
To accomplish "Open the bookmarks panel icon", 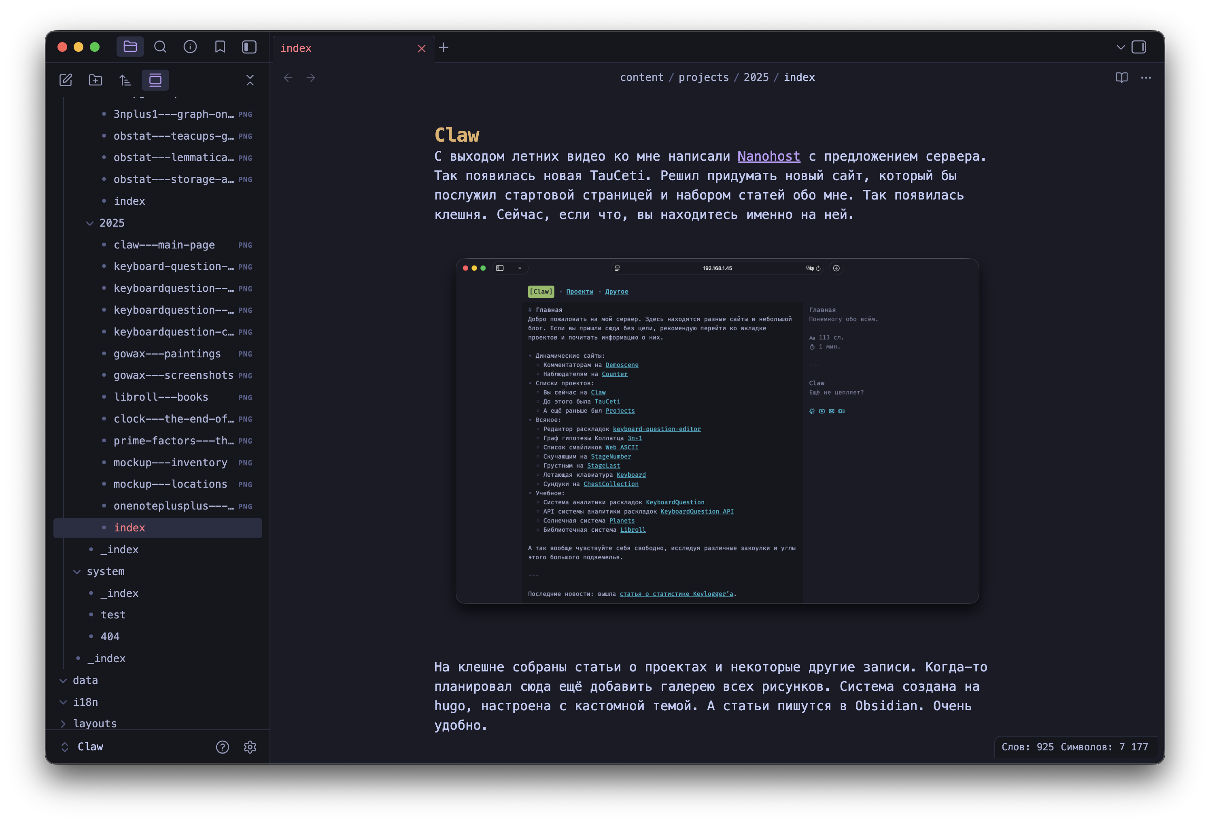I will point(220,47).
